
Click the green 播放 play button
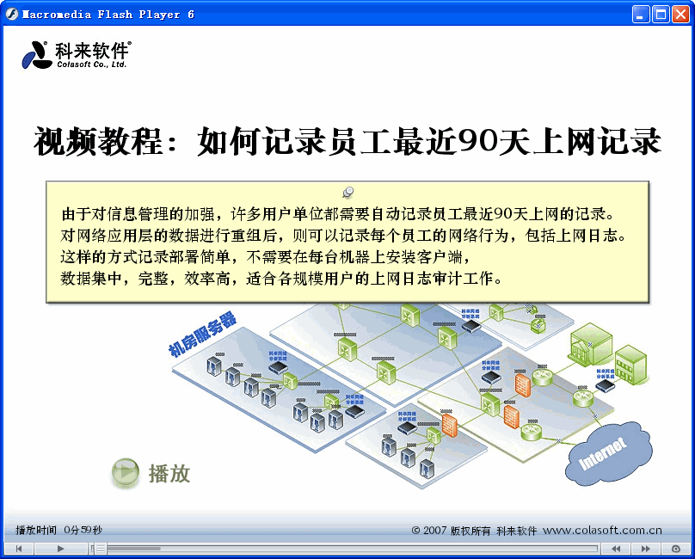point(126,472)
